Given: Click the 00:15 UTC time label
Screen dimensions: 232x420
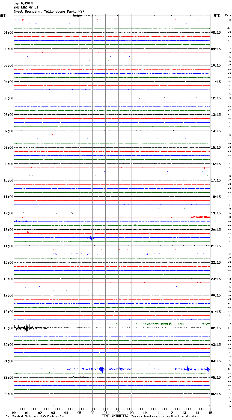Looking at the screenshot, I should coord(216,295).
